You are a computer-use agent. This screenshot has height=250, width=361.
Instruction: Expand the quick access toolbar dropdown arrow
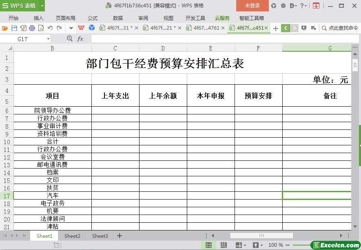tap(71, 28)
